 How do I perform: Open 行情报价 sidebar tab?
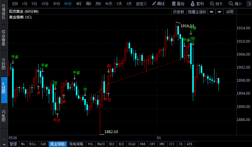[4, 12]
